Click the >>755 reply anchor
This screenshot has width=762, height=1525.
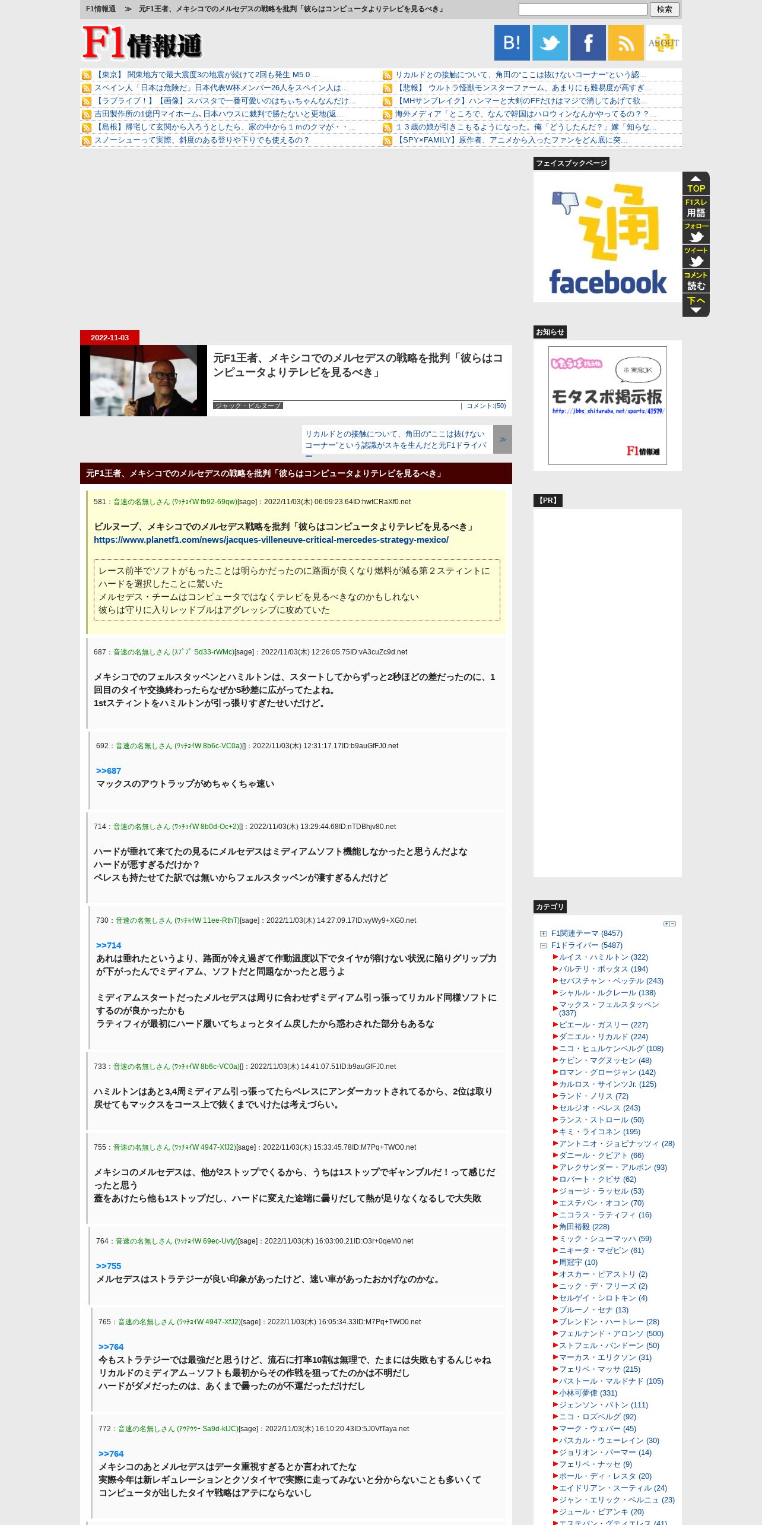pos(109,1266)
